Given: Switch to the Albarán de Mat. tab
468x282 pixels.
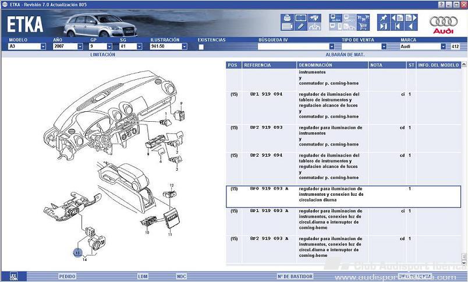Looking at the screenshot, I should [345, 54].
